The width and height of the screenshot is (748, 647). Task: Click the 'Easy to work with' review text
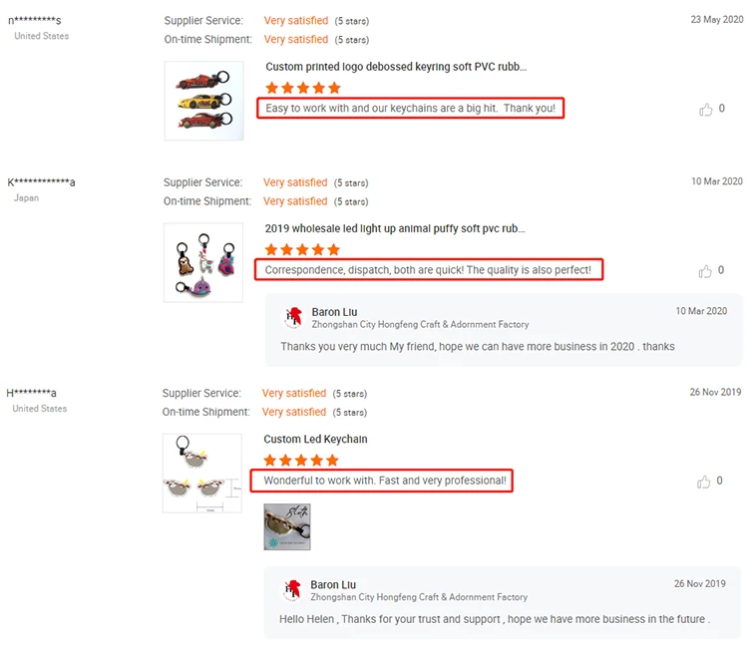pyautogui.click(x=410, y=108)
